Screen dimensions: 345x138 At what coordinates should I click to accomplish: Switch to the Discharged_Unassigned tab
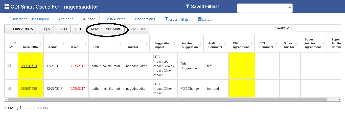click(x=29, y=19)
